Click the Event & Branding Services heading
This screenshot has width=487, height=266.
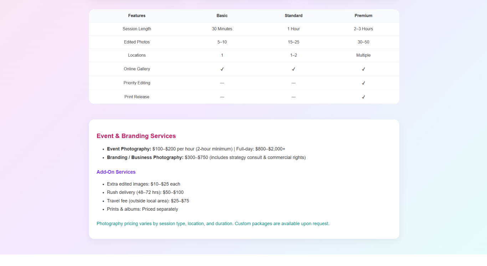click(136, 136)
